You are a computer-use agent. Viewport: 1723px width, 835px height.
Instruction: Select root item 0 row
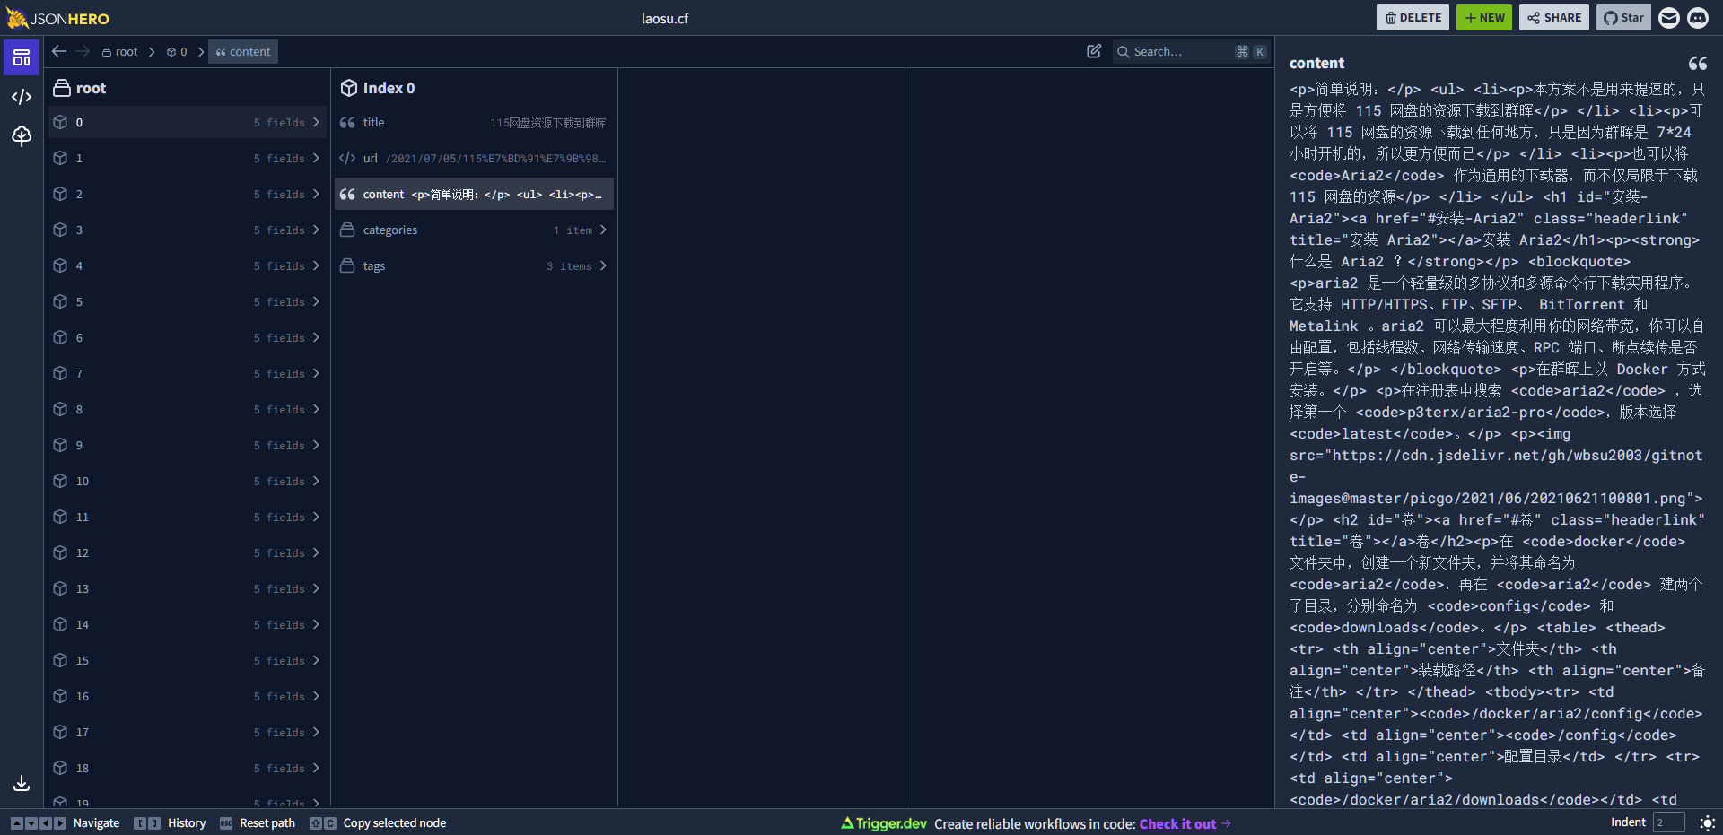[187, 122]
